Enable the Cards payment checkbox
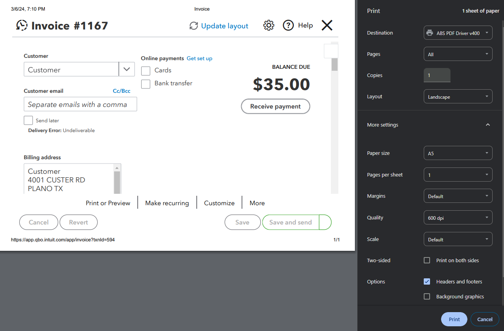Image resolution: width=504 pixels, height=331 pixels. coord(146,71)
